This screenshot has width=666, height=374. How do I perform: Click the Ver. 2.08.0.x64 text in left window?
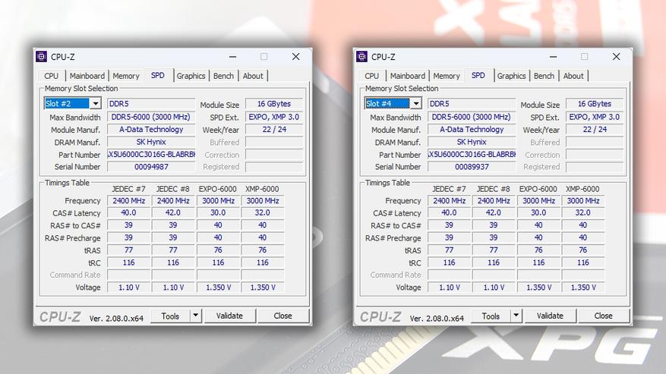point(116,318)
